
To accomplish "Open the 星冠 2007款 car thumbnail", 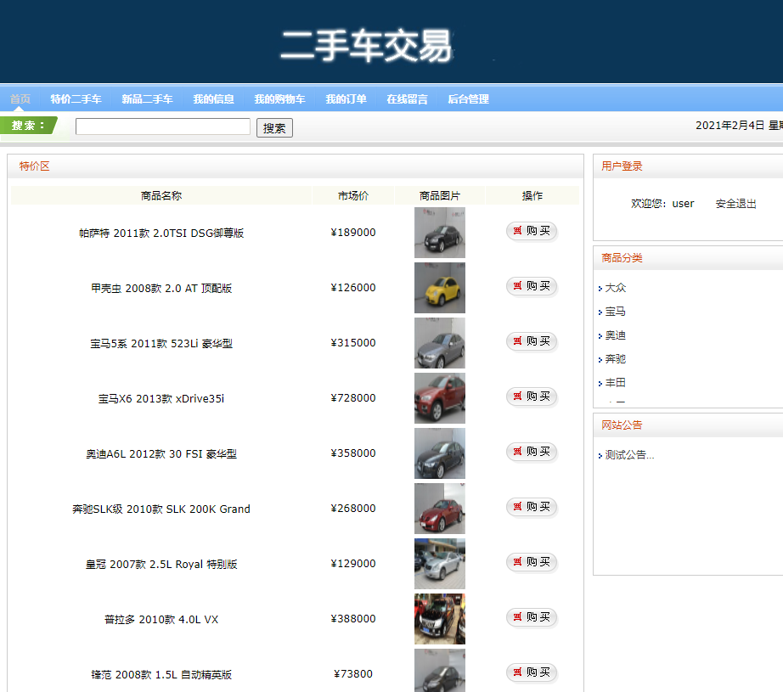I will 439,563.
